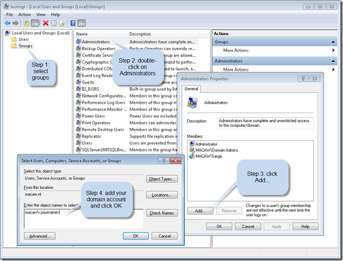Open the Action menu
This screenshot has height=261, width=343.
tap(24, 15)
